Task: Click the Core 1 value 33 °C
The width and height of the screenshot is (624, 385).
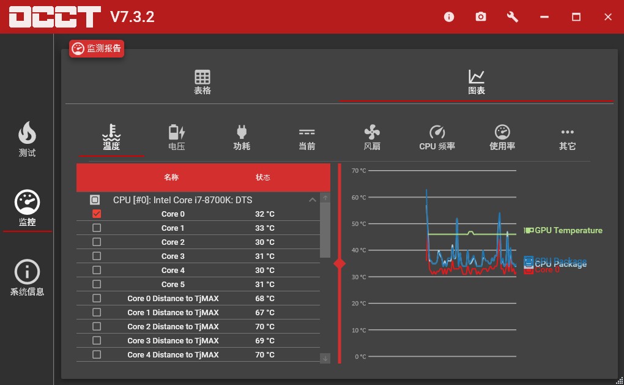Action: point(265,228)
